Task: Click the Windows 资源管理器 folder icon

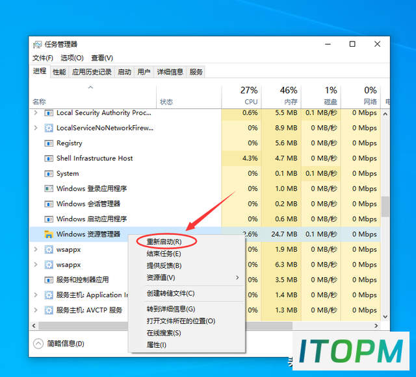Action: 49,234
